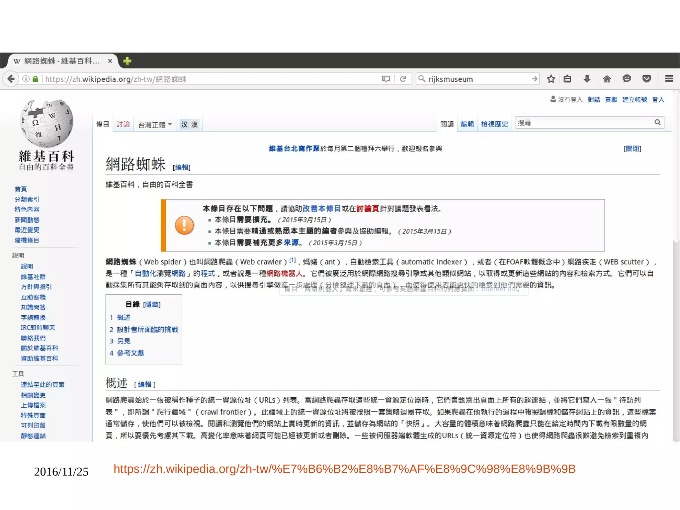Open 討論頁 link in notice box
The image size is (680, 510).
click(x=368, y=209)
